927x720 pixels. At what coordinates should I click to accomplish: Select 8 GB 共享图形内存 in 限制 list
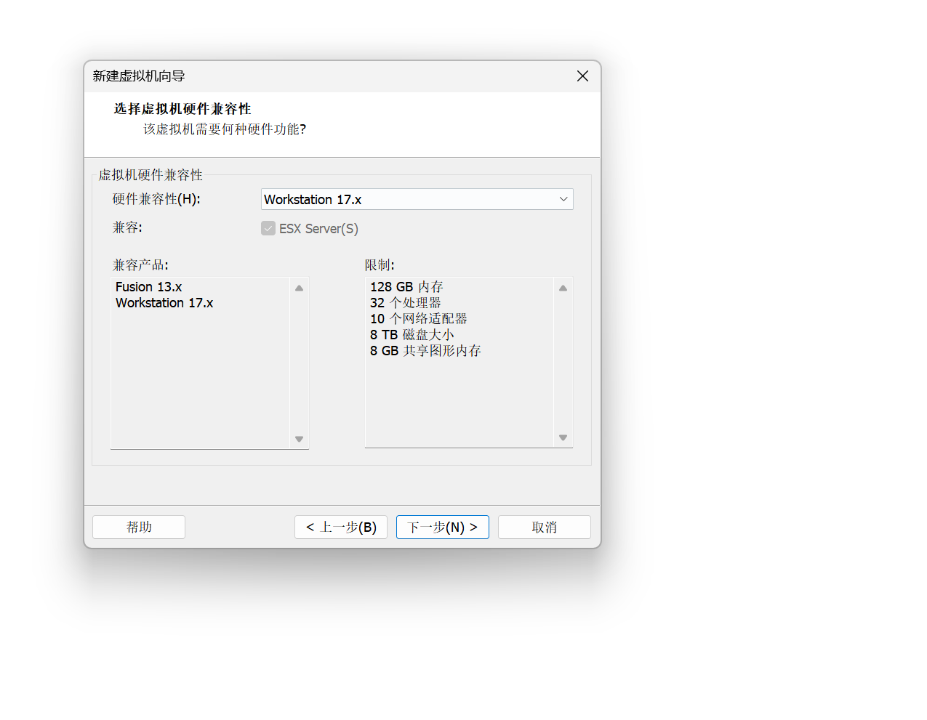point(425,351)
